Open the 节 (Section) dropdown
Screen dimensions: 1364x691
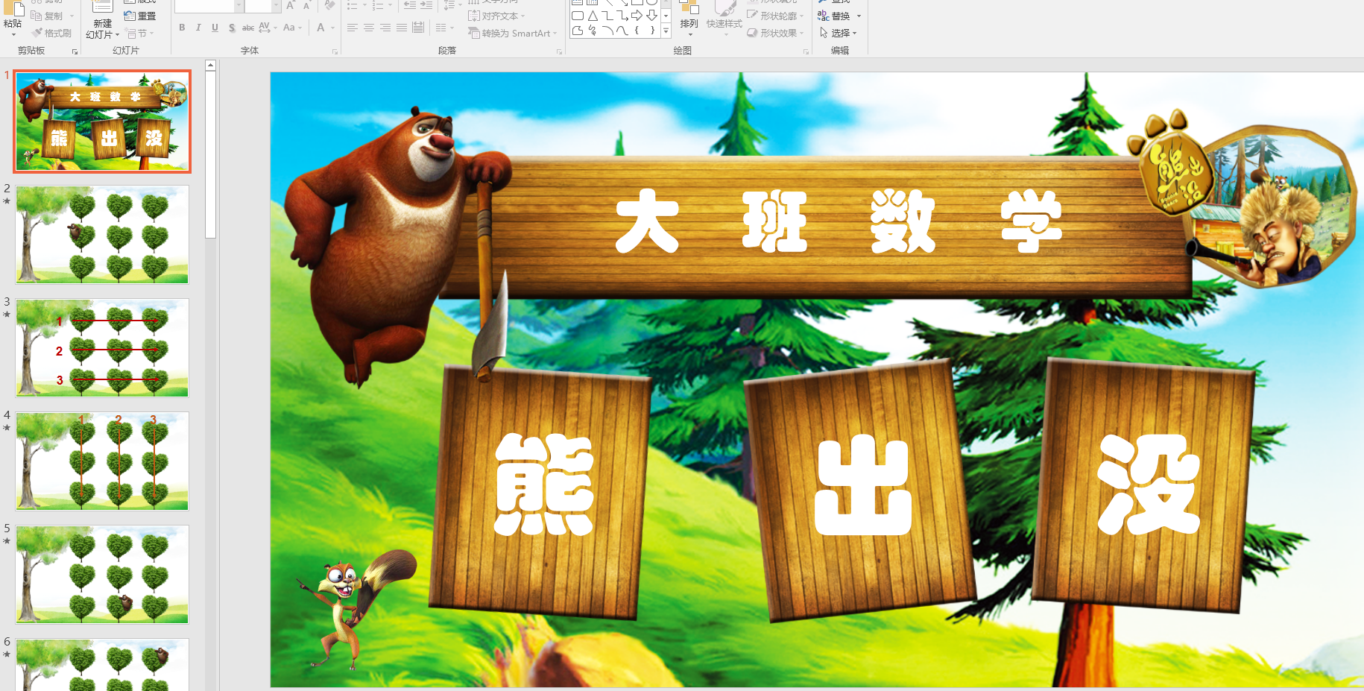click(140, 34)
